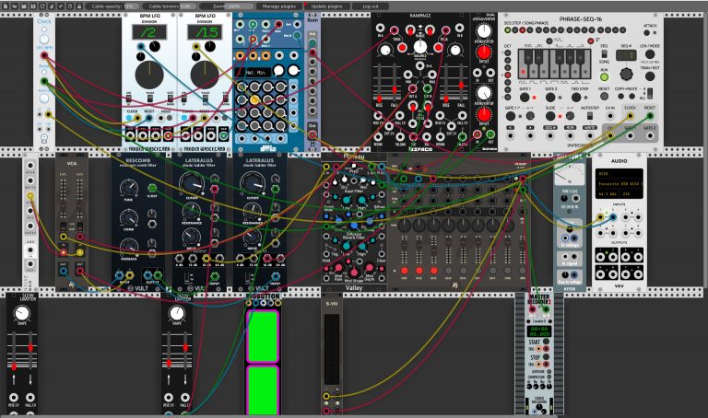The image size is (708, 418).
Task: Click the yellow knob in the blue grid module
Action: coord(254,99)
